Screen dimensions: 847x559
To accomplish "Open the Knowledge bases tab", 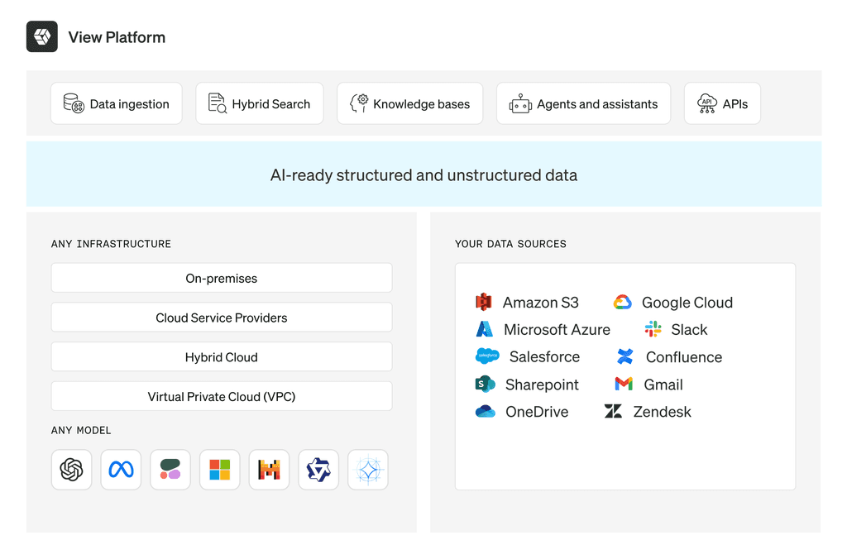I will [410, 104].
